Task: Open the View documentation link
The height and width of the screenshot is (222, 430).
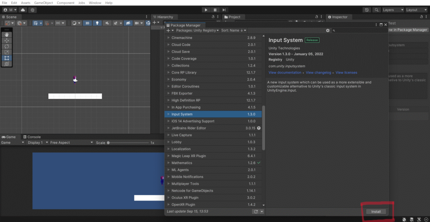Action: pos(285,73)
